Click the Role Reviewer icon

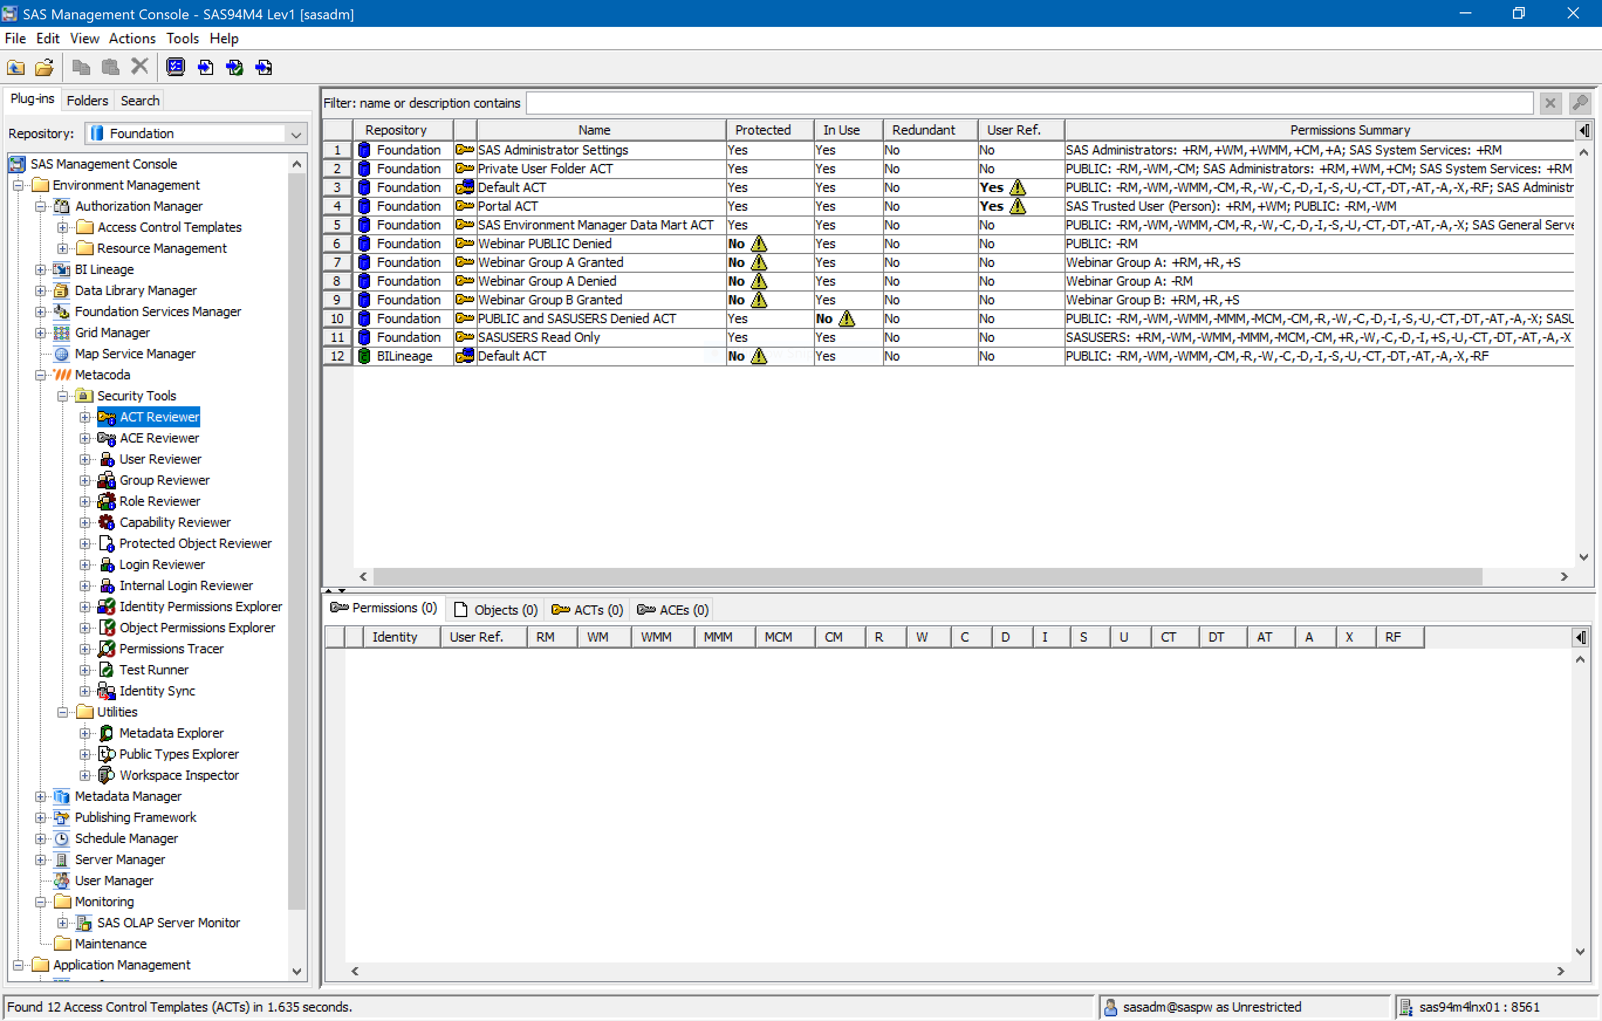click(107, 501)
